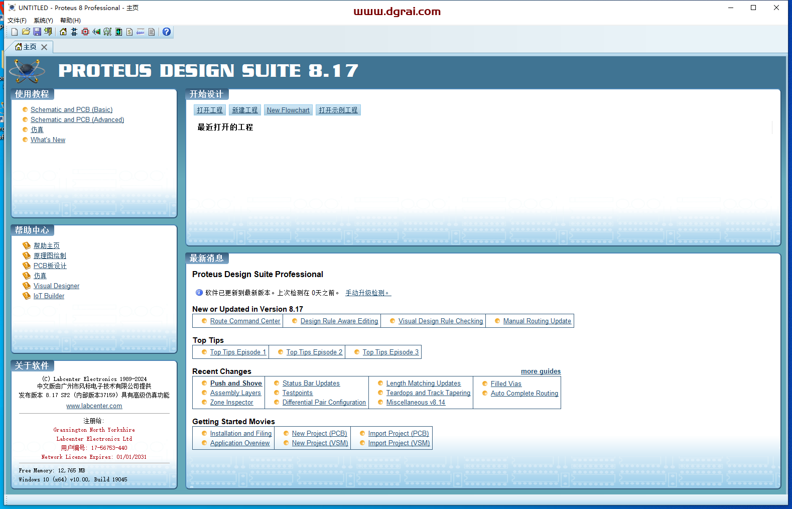Open IoT Builder help link

click(x=49, y=296)
